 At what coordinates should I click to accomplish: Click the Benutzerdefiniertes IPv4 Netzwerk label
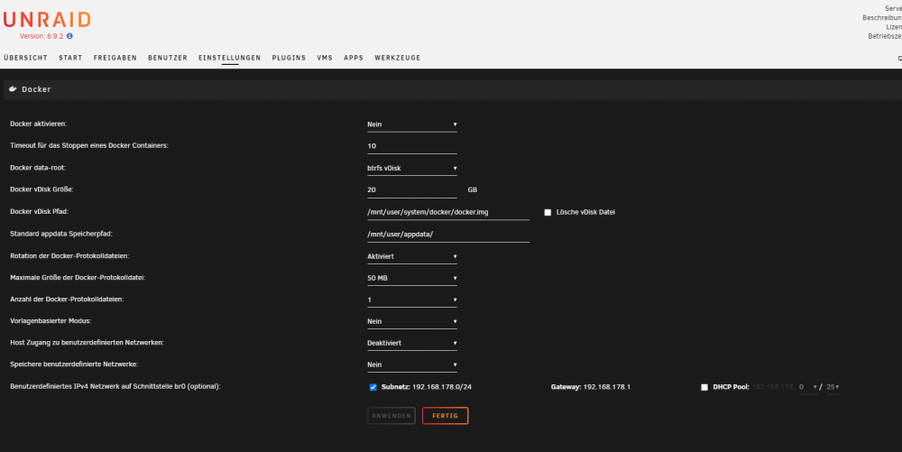pyautogui.click(x=115, y=386)
